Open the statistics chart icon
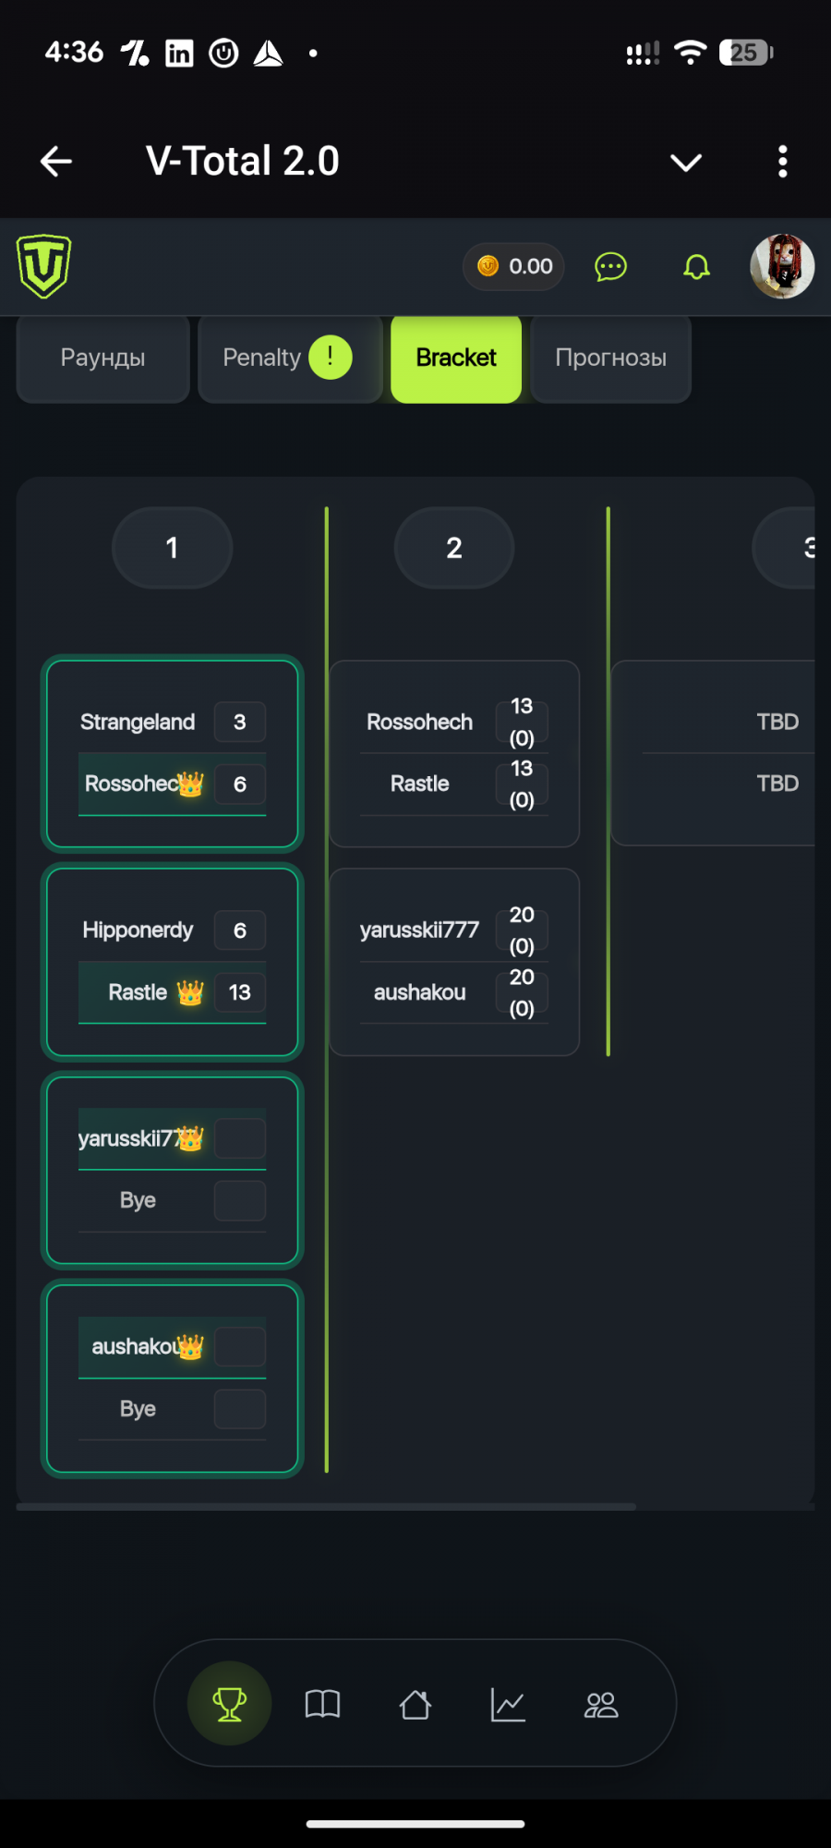 [x=508, y=1703]
